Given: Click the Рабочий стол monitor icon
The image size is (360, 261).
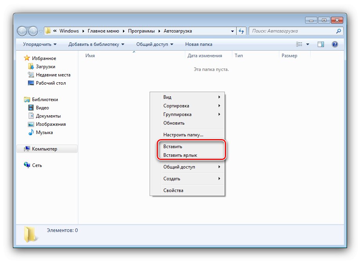Looking at the screenshot, I should tap(31, 83).
